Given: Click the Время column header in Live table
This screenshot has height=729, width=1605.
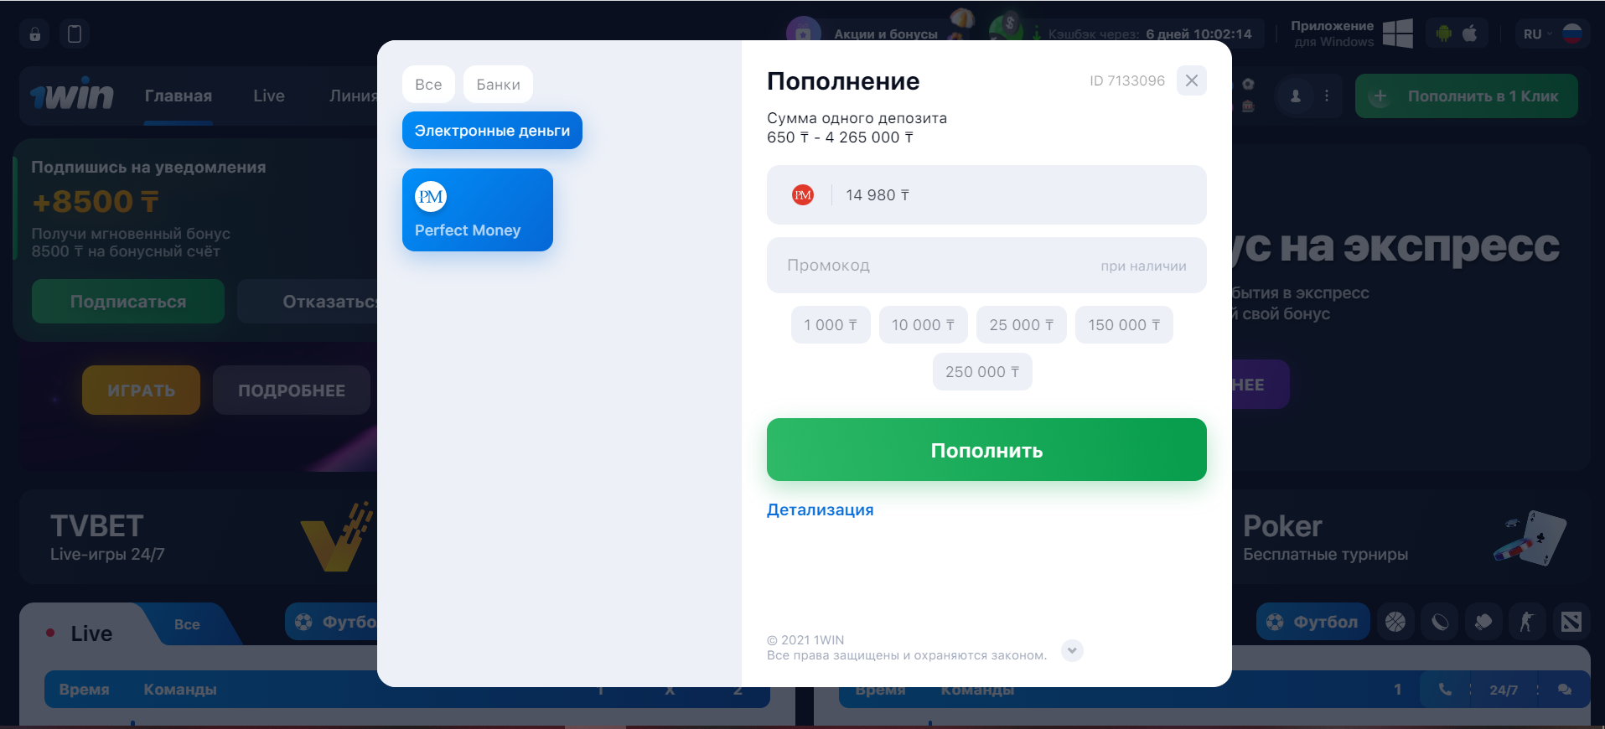Looking at the screenshot, I should [84, 690].
